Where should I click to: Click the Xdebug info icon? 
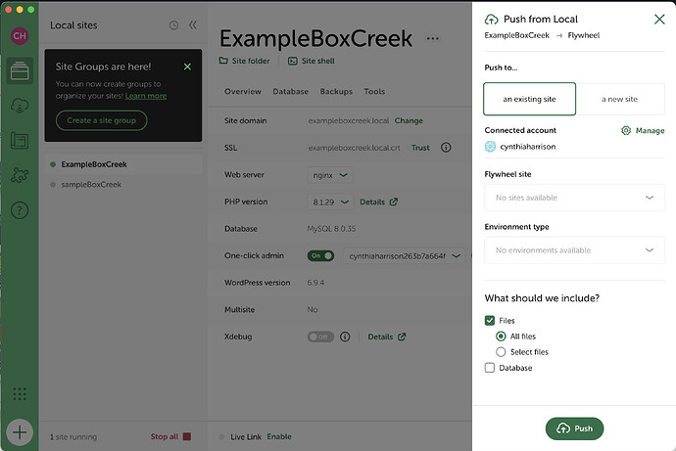click(345, 337)
